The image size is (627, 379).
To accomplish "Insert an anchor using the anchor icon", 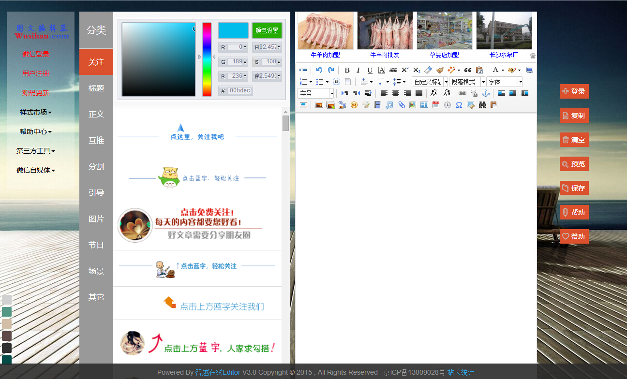I will pyautogui.click(x=486, y=93).
